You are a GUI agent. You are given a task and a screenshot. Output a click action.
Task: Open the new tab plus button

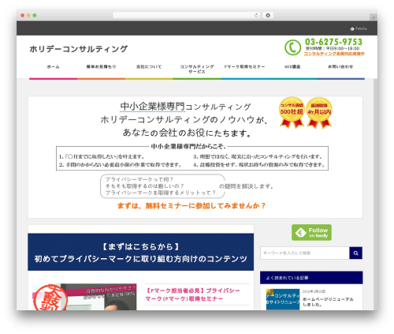pos(374,17)
